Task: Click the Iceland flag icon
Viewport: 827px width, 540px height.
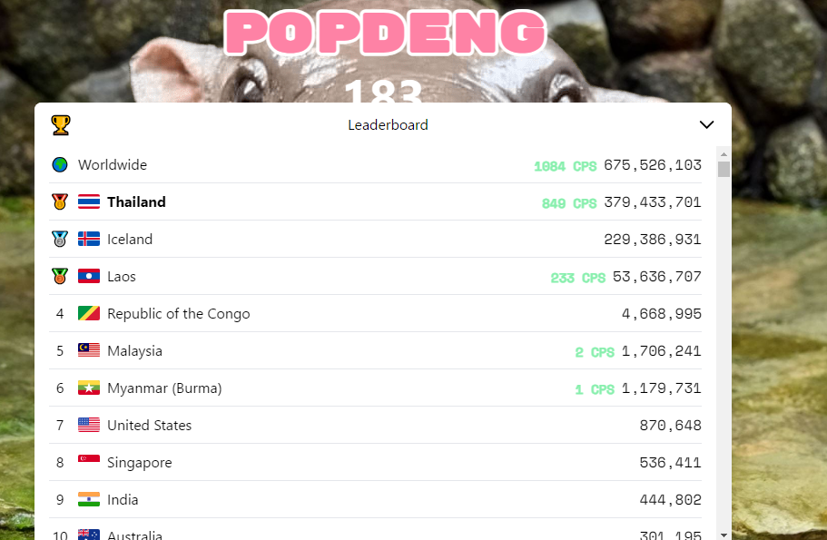Action: pos(89,240)
